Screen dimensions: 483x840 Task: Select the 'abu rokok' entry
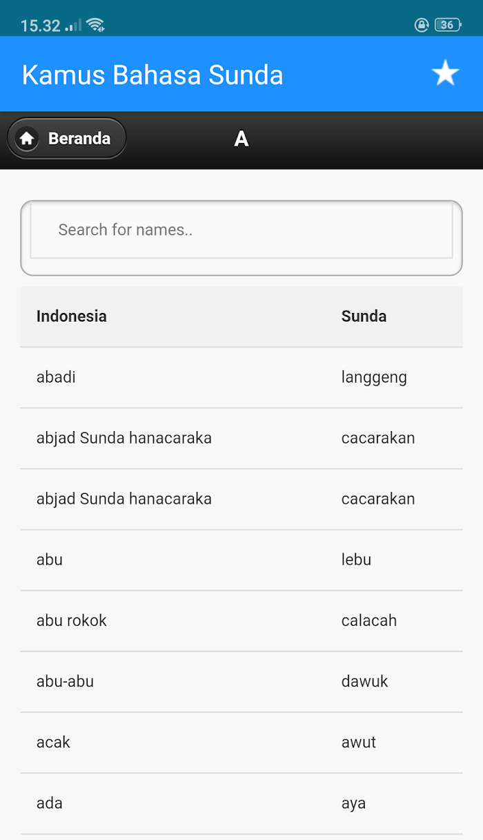[x=241, y=620]
